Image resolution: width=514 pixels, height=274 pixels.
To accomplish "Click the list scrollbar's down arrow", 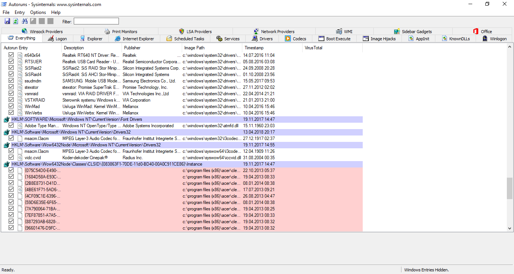I will coord(510,228).
